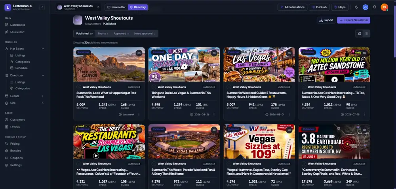Open Customers page
The width and height of the screenshot is (396, 189).
(18, 120)
